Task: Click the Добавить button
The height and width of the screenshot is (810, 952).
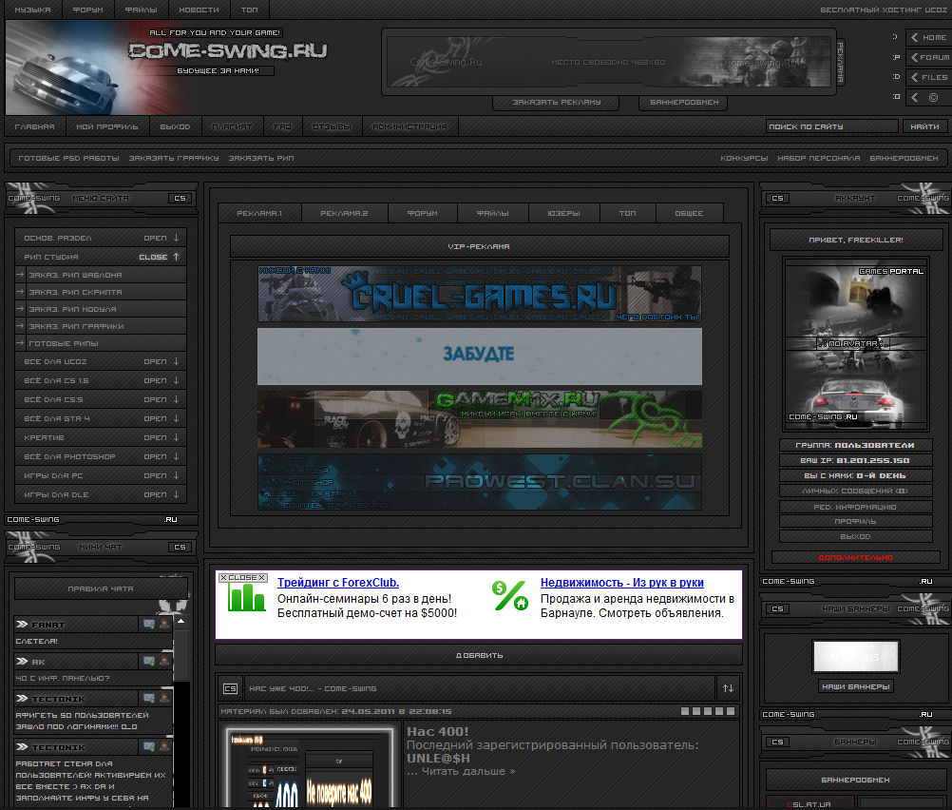Action: pos(479,655)
